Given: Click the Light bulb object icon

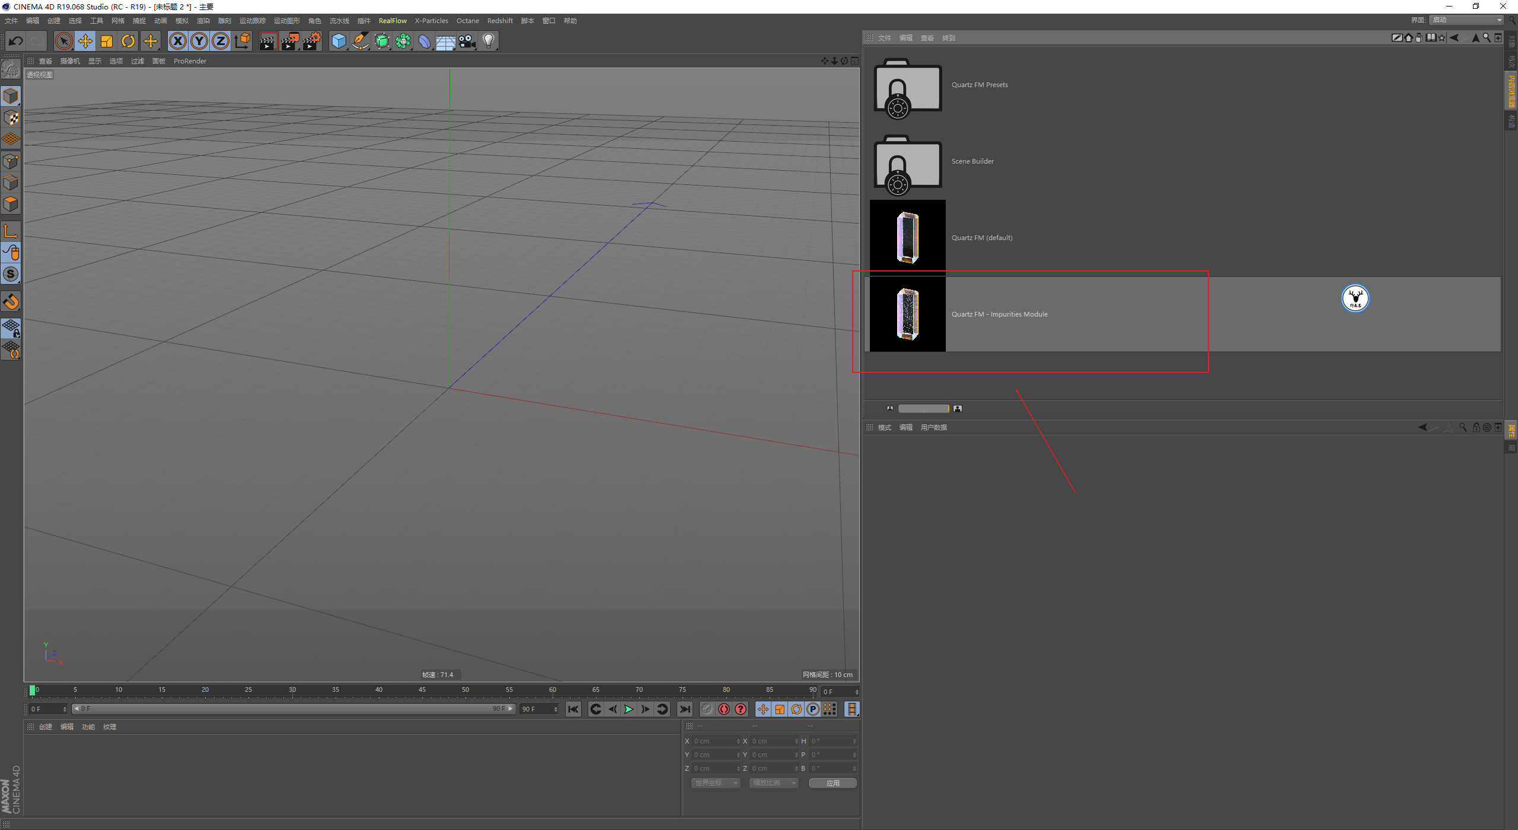Looking at the screenshot, I should pos(489,41).
